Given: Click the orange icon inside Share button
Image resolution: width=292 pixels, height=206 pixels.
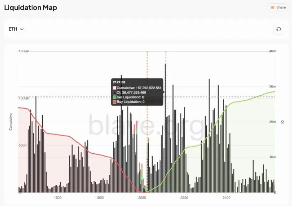Looking at the screenshot, I should [x=272, y=7].
